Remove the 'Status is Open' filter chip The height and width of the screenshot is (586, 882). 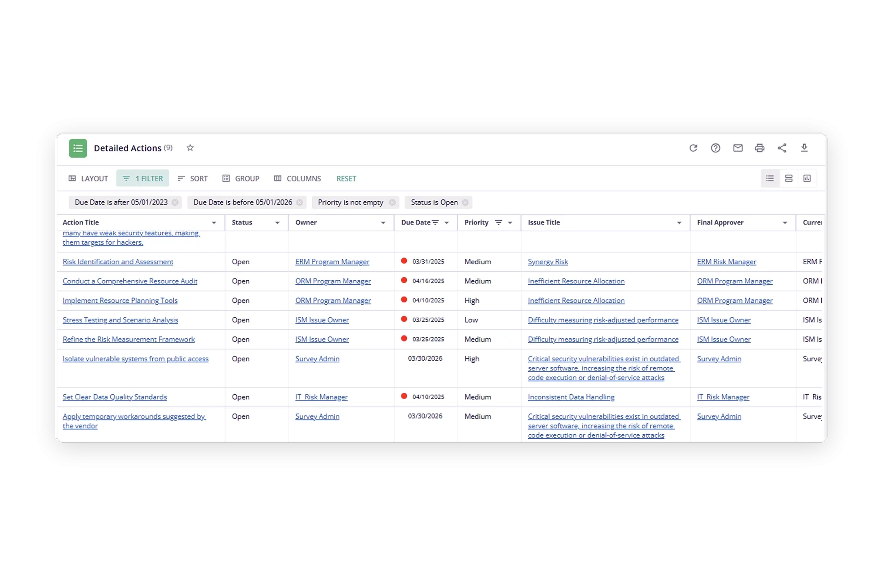465,202
